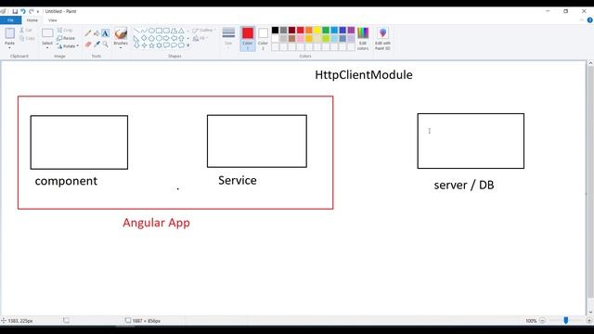
Task: Click the HttpClientModule text on canvas
Action: click(364, 75)
